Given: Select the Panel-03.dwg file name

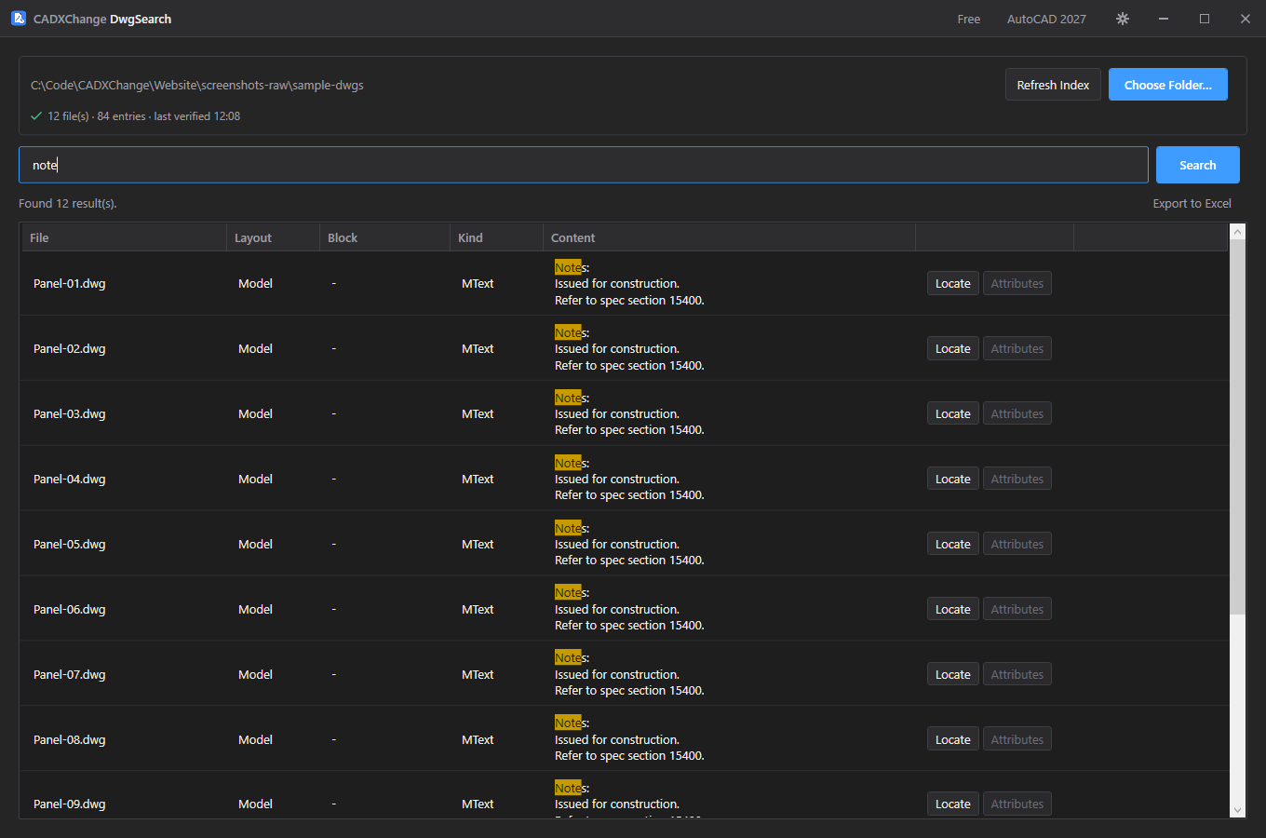Looking at the screenshot, I should 70,414.
